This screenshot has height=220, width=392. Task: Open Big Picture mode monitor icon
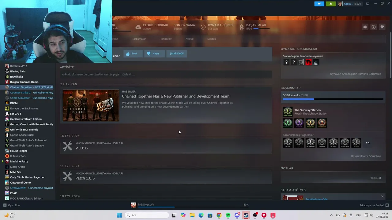(x=368, y=4)
